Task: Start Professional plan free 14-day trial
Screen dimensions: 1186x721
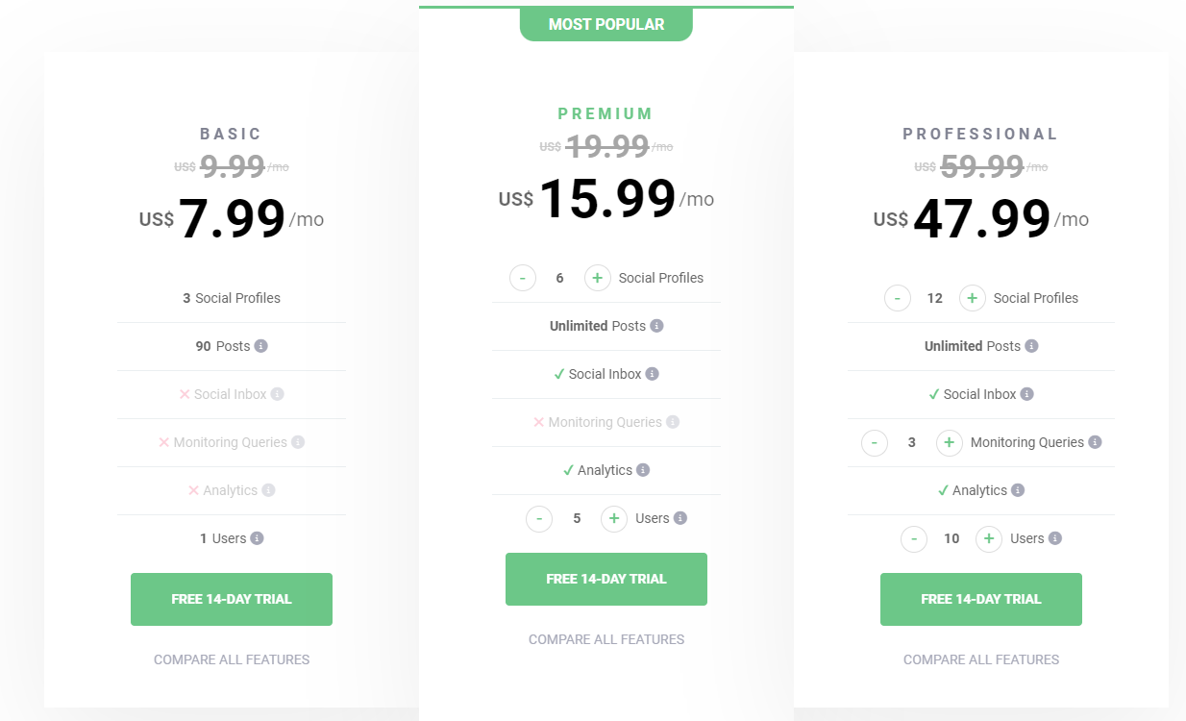Action: 981,599
